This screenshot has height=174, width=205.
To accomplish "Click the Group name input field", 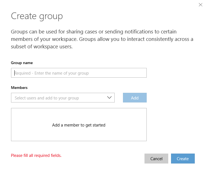I will coord(79,73).
